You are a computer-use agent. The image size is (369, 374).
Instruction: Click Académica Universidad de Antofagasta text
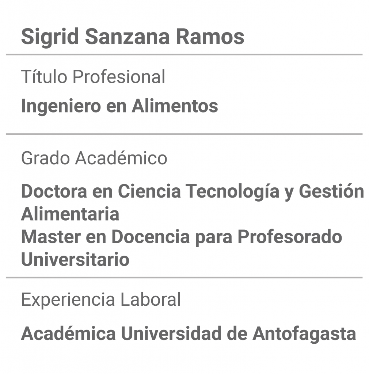(x=189, y=333)
